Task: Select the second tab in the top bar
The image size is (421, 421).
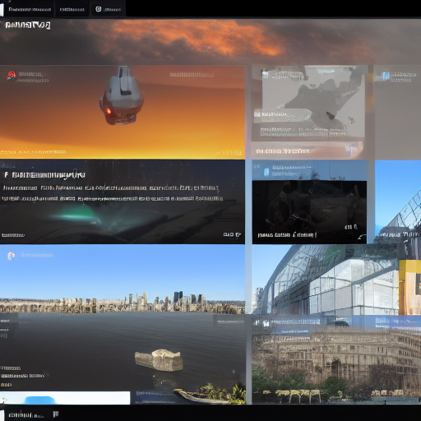Action: [x=72, y=9]
